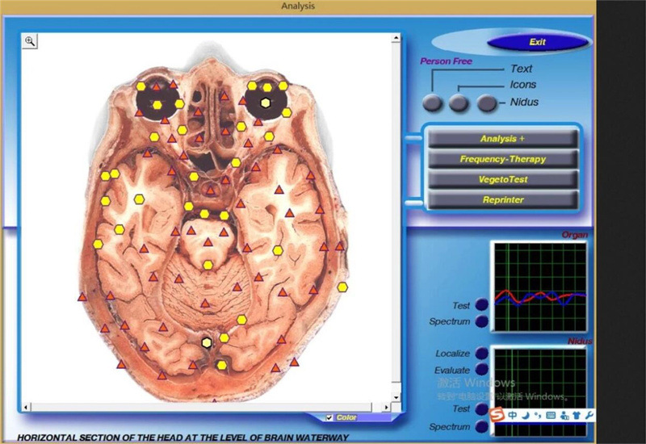The width and height of the screenshot is (646, 444).
Task: Open the Analysis + function
Action: pyautogui.click(x=502, y=139)
